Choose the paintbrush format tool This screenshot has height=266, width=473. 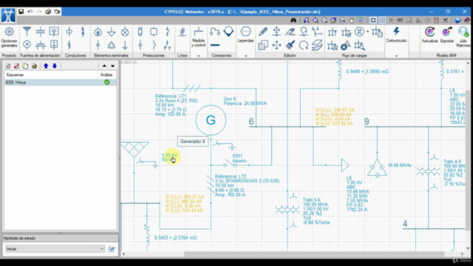290,45
